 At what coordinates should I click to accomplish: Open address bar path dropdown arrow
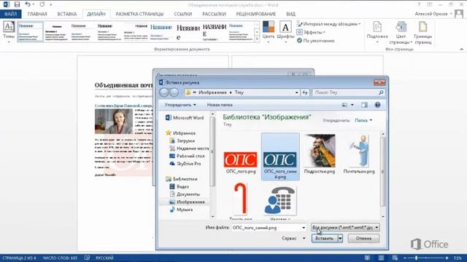[297, 92]
